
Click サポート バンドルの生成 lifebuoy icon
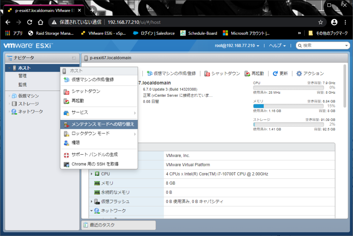point(67,155)
